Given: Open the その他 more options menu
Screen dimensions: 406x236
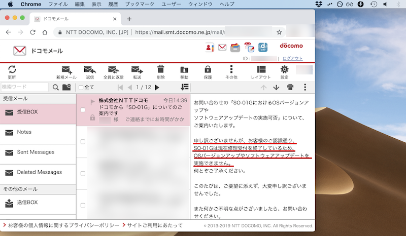Looking at the screenshot, I should (x=231, y=70).
